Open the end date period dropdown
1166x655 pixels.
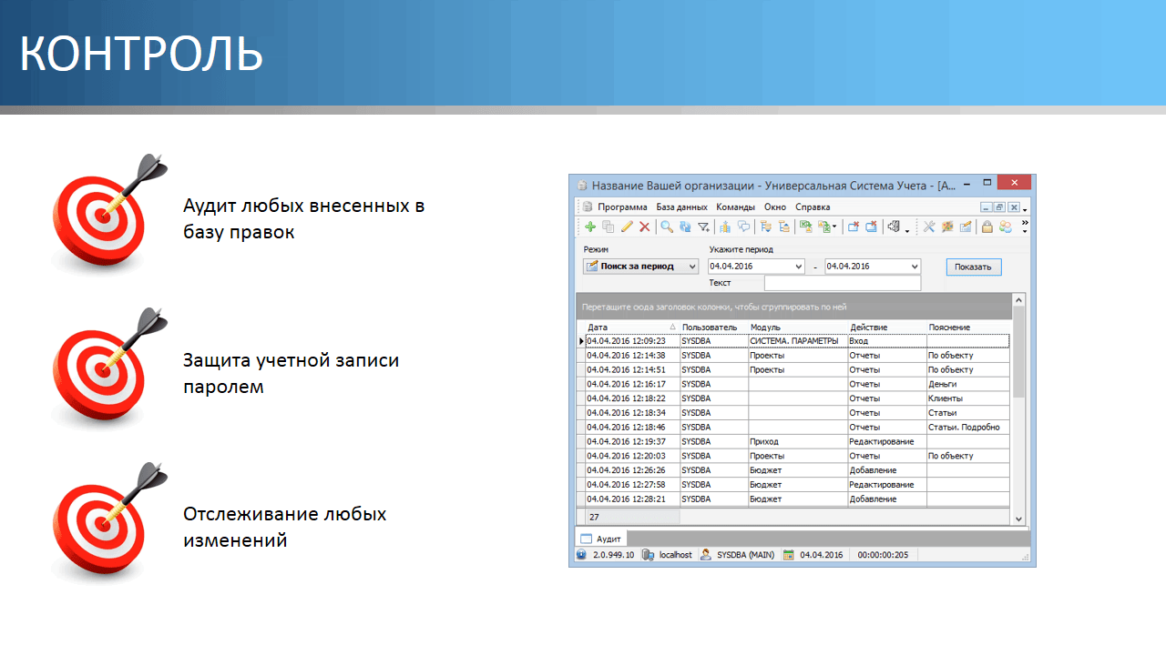[x=915, y=267]
